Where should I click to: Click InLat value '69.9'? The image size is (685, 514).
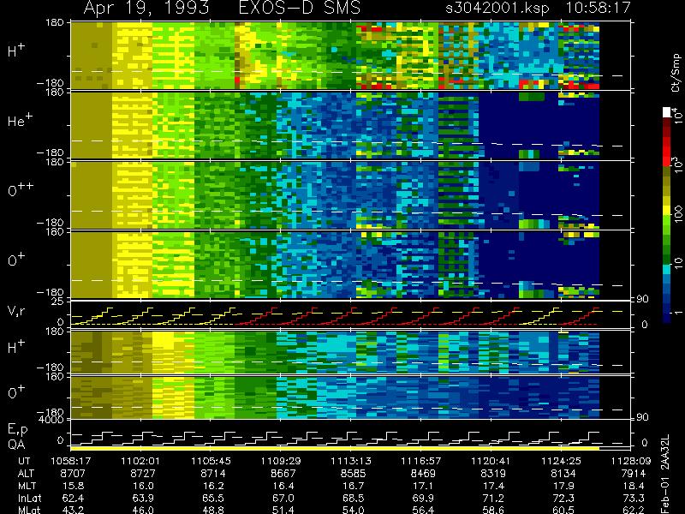(x=423, y=498)
